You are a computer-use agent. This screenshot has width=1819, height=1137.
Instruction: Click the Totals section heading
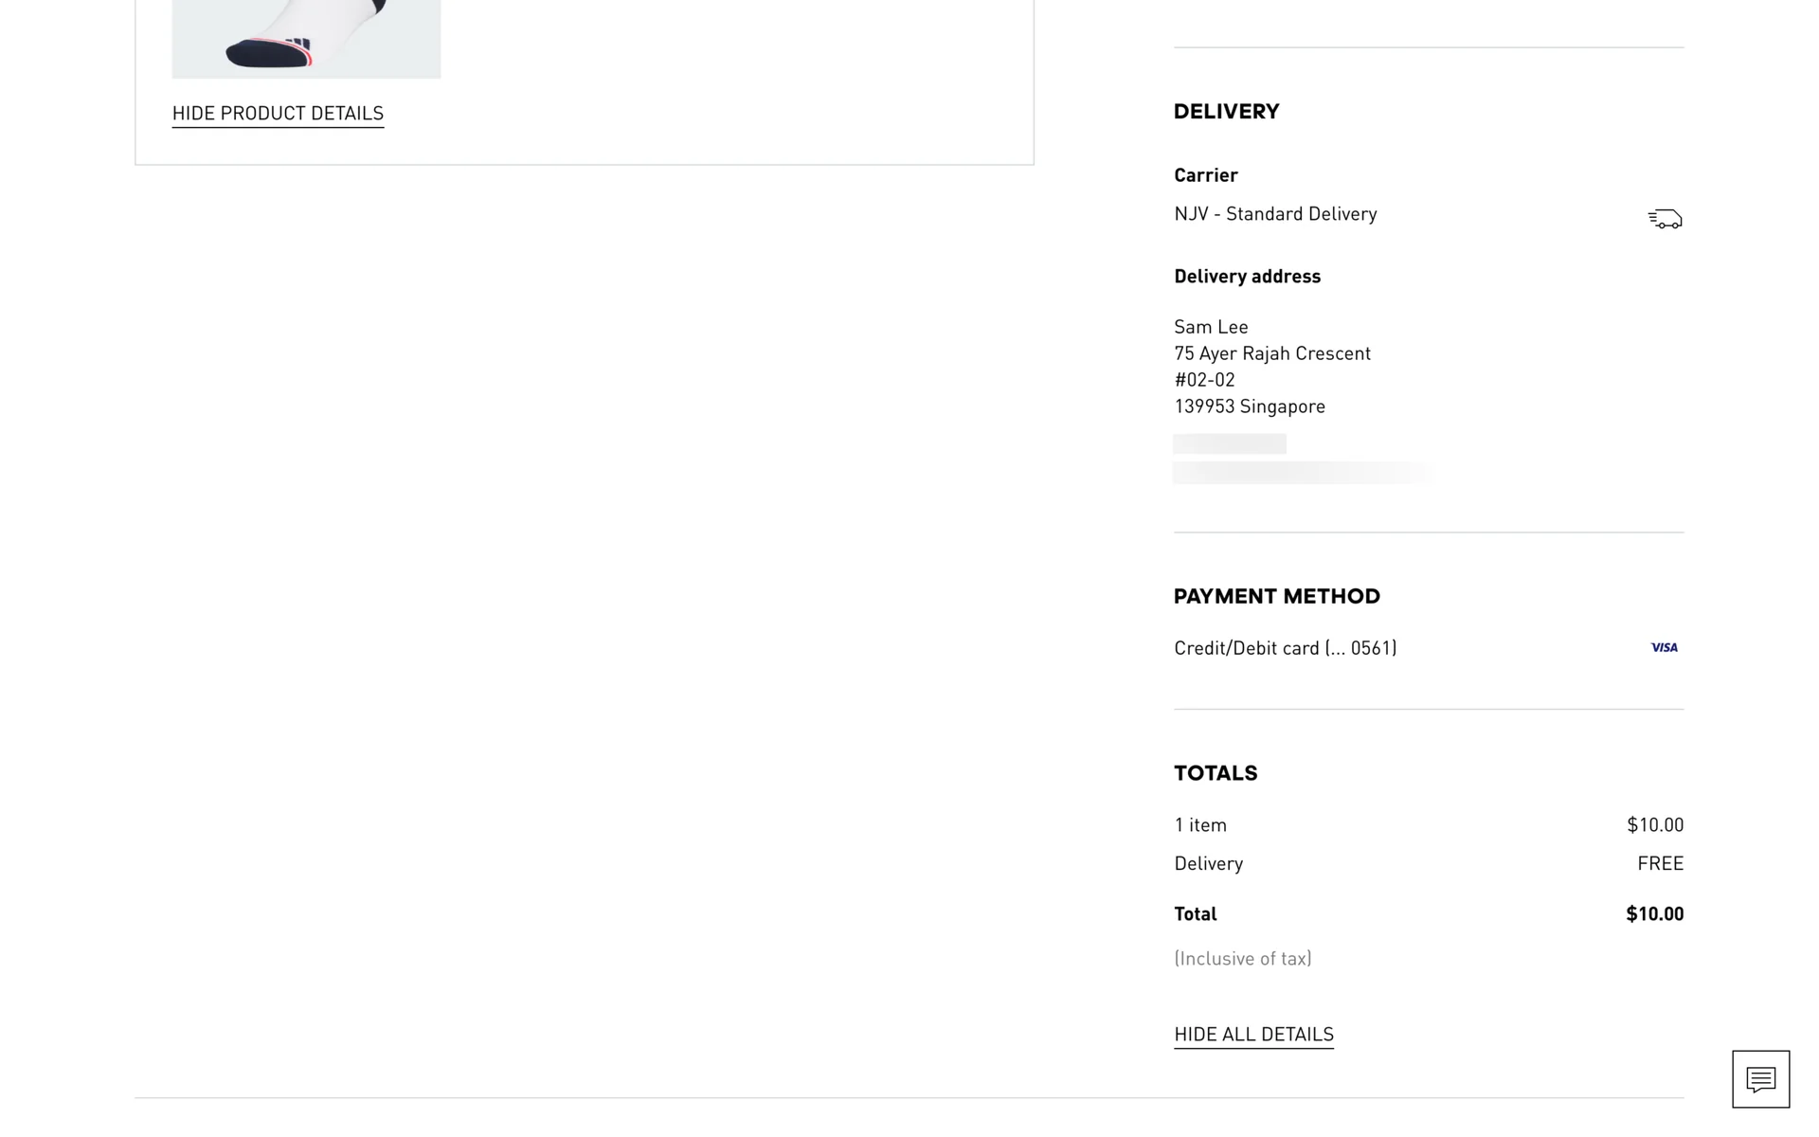1216,773
